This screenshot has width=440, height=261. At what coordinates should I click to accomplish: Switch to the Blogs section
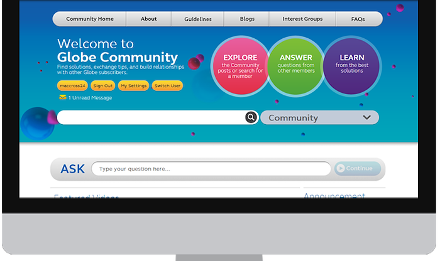pyautogui.click(x=246, y=19)
